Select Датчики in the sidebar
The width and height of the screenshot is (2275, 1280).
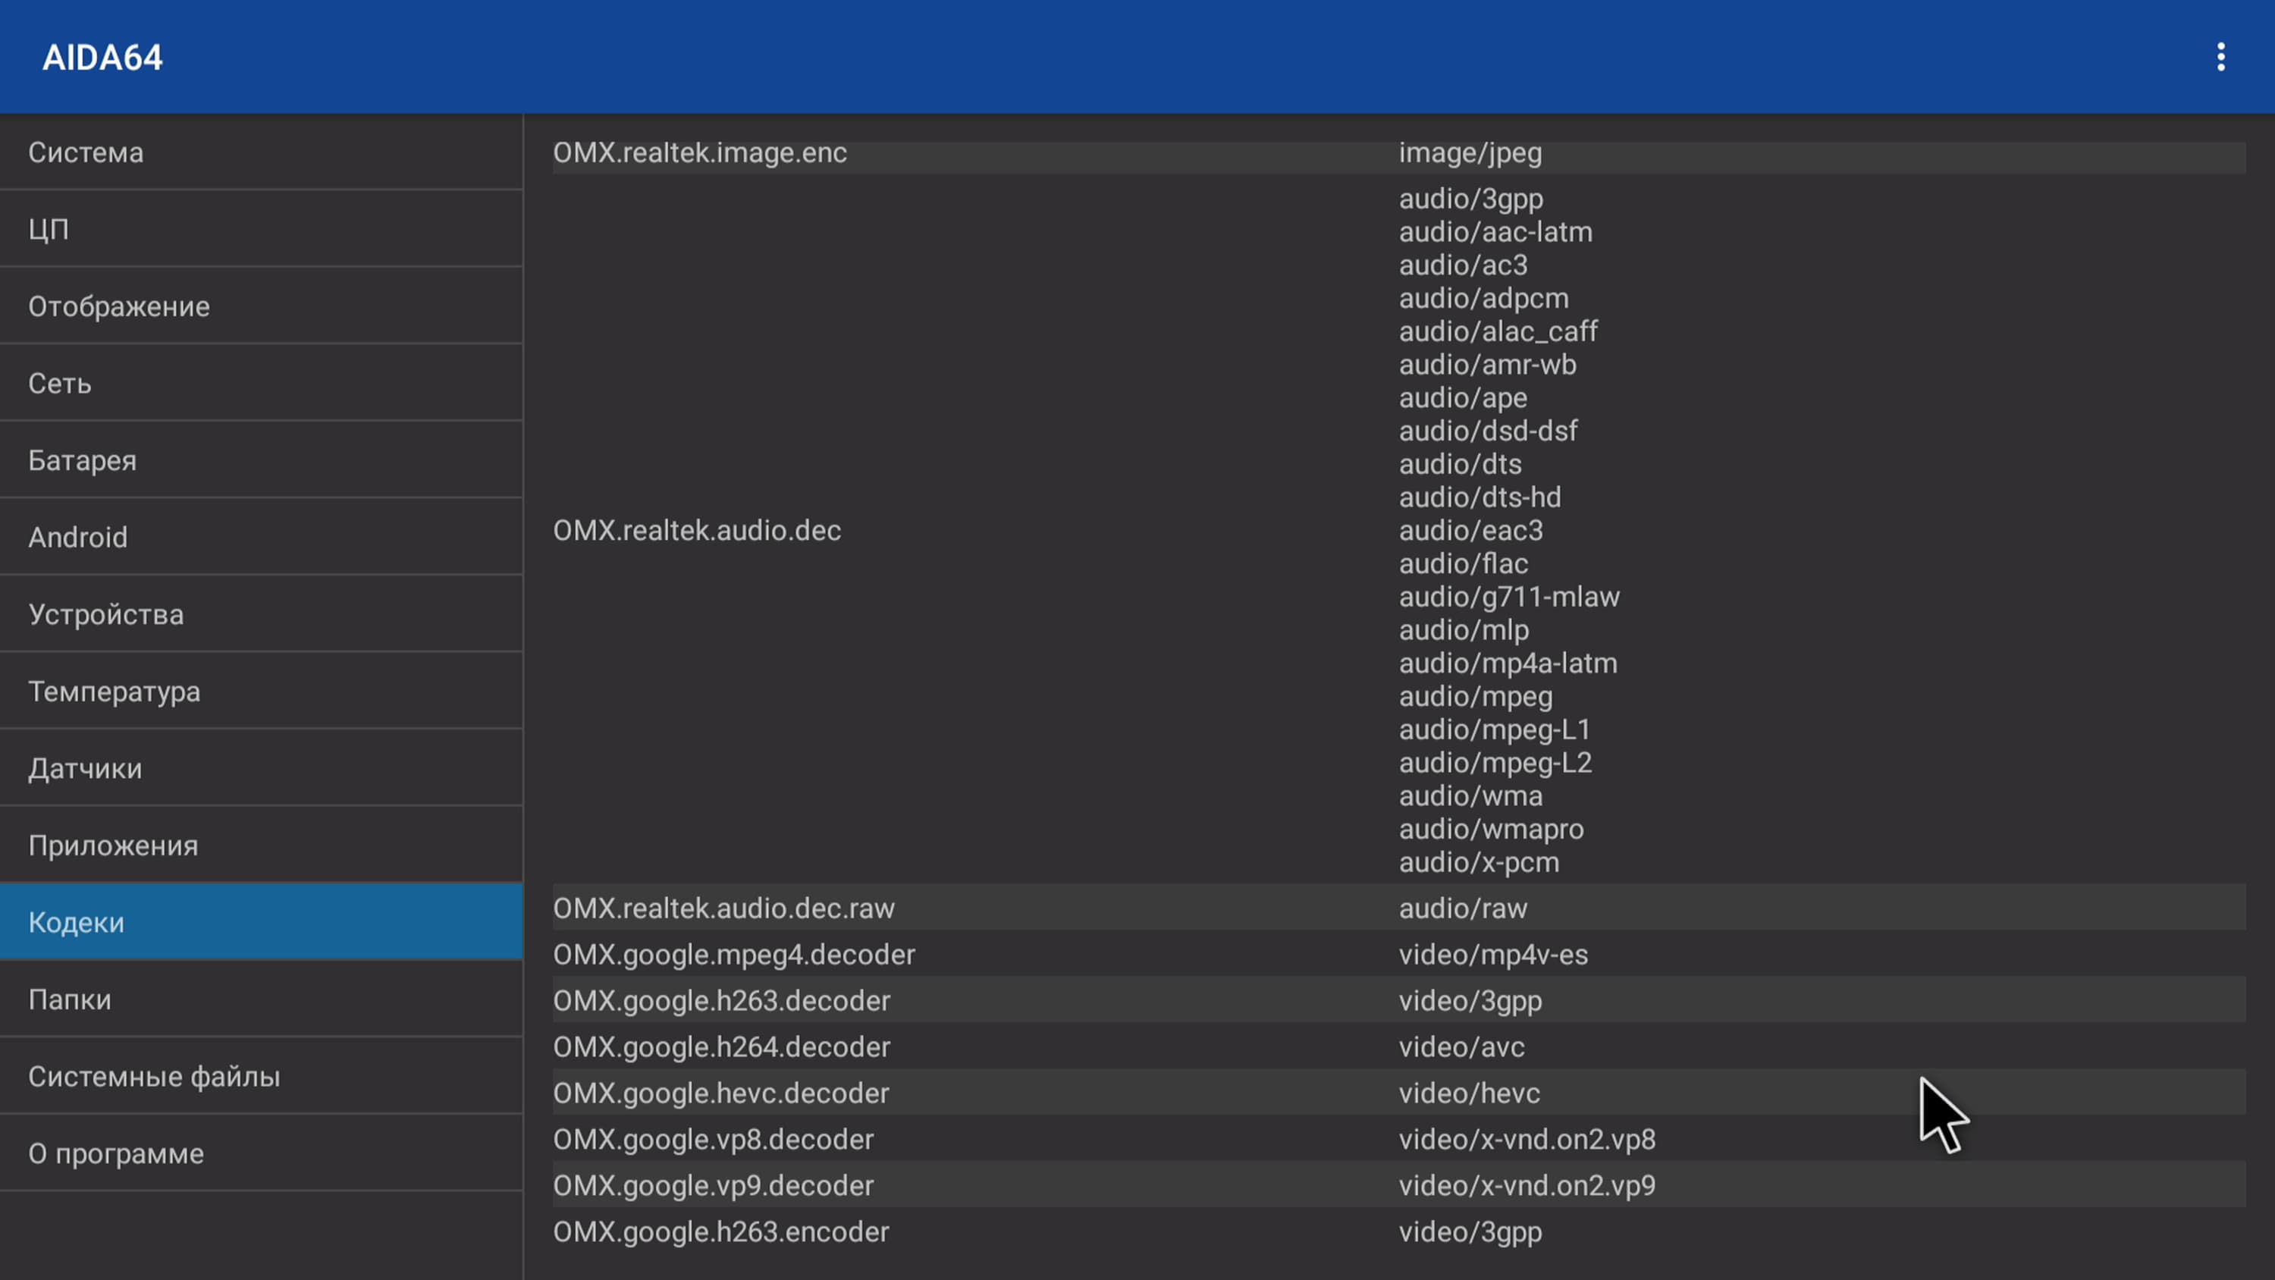click(x=261, y=767)
